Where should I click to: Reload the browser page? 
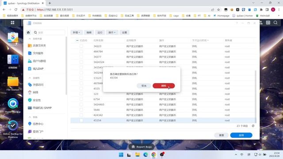click(16, 10)
